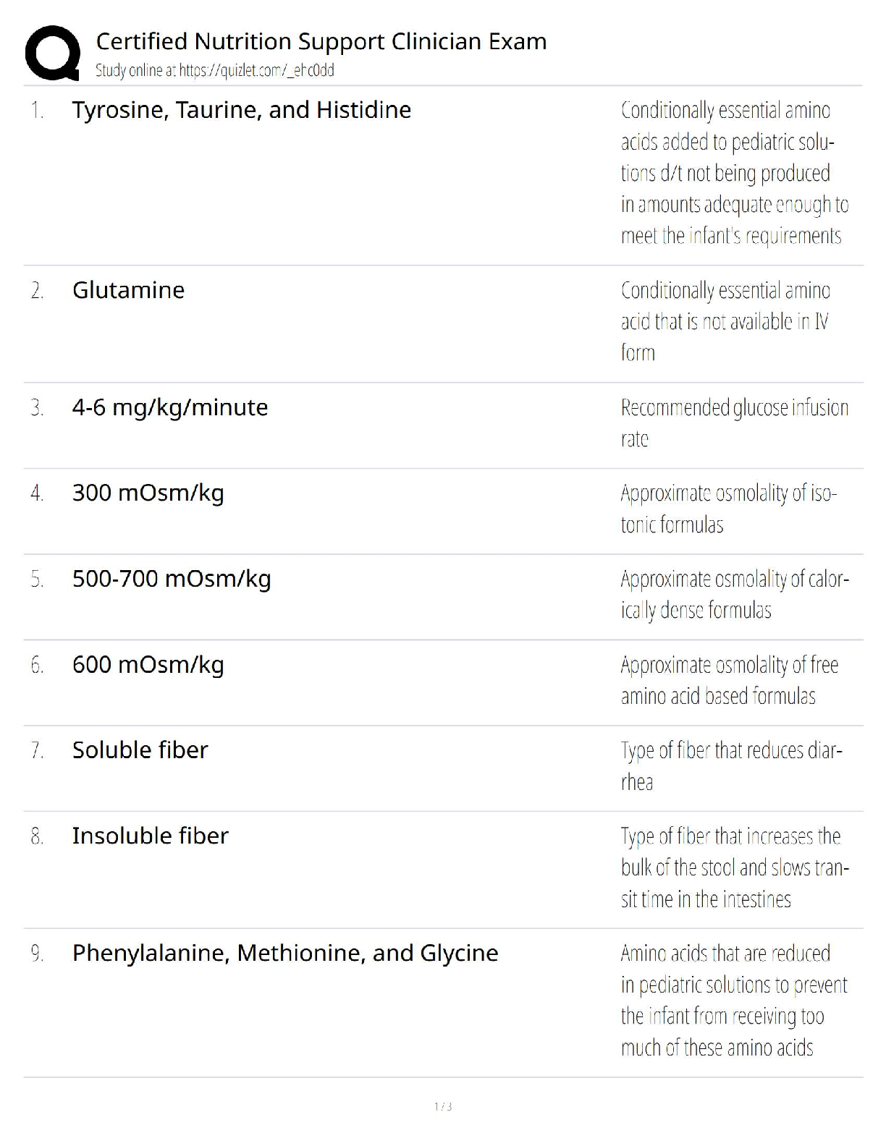This screenshot has width=886, height=1146.
Task: Open the quizlet.com study online link
Action: click(214, 70)
